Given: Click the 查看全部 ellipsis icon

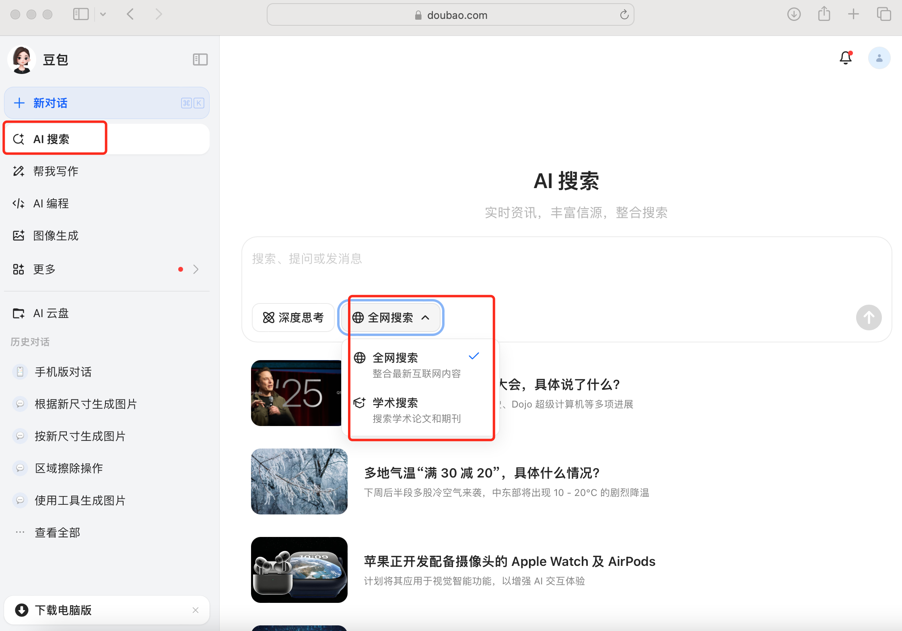Looking at the screenshot, I should tap(20, 533).
